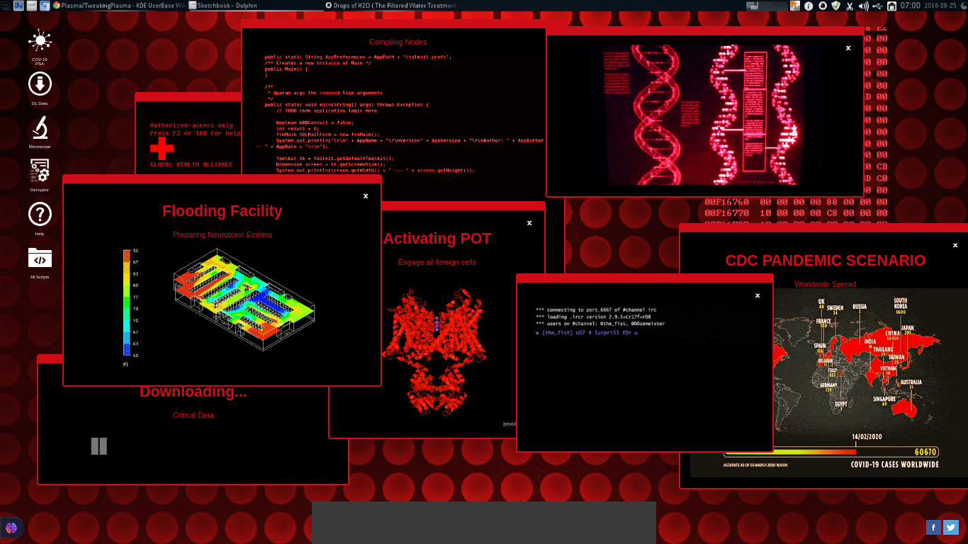The width and height of the screenshot is (968, 544).
Task: Click the green shield tray icon
Action: point(836,6)
